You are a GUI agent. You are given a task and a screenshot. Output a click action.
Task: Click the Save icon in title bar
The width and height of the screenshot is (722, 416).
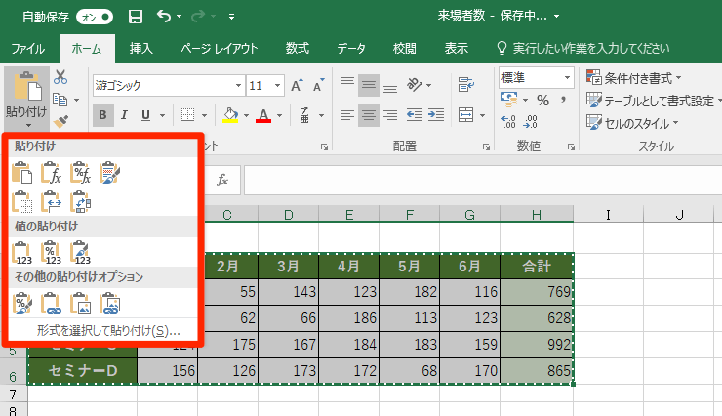[135, 17]
